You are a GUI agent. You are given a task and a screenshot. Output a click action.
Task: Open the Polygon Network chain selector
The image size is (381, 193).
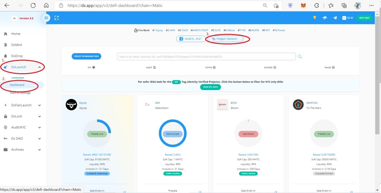(x=225, y=39)
